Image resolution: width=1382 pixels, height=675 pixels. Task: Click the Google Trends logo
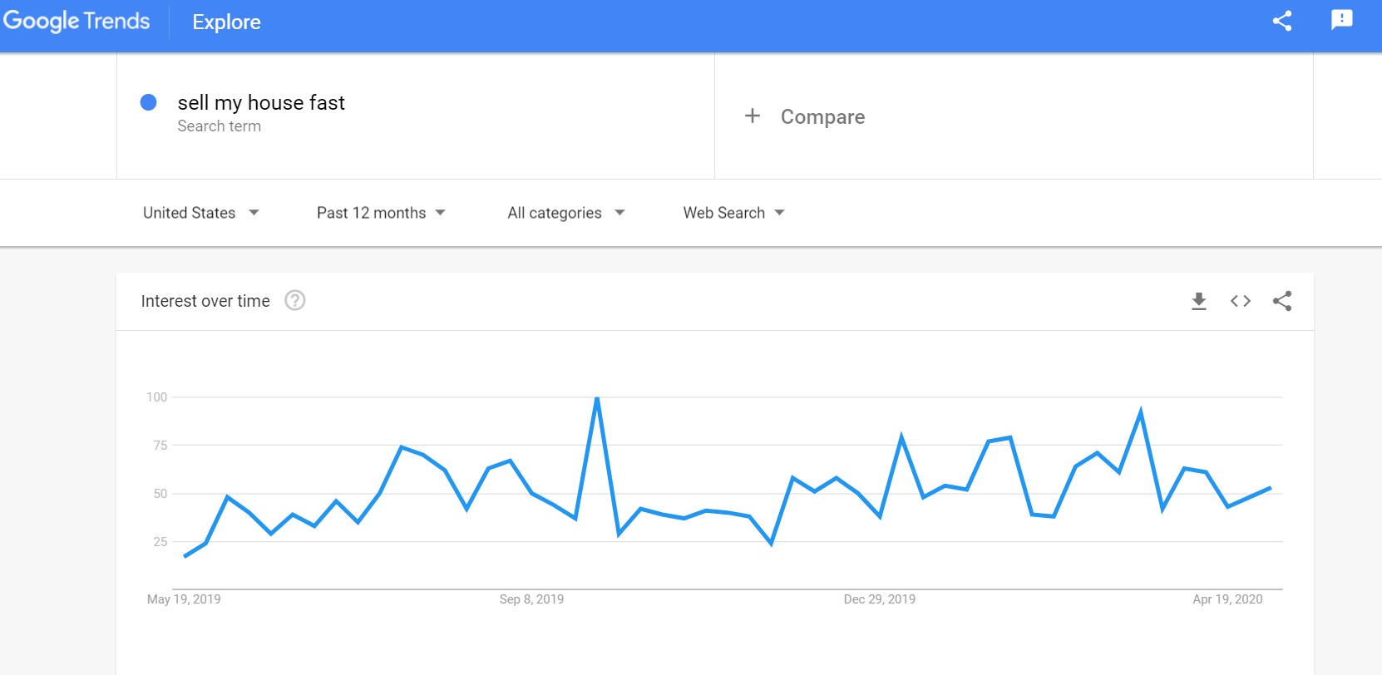pyautogui.click(x=77, y=21)
